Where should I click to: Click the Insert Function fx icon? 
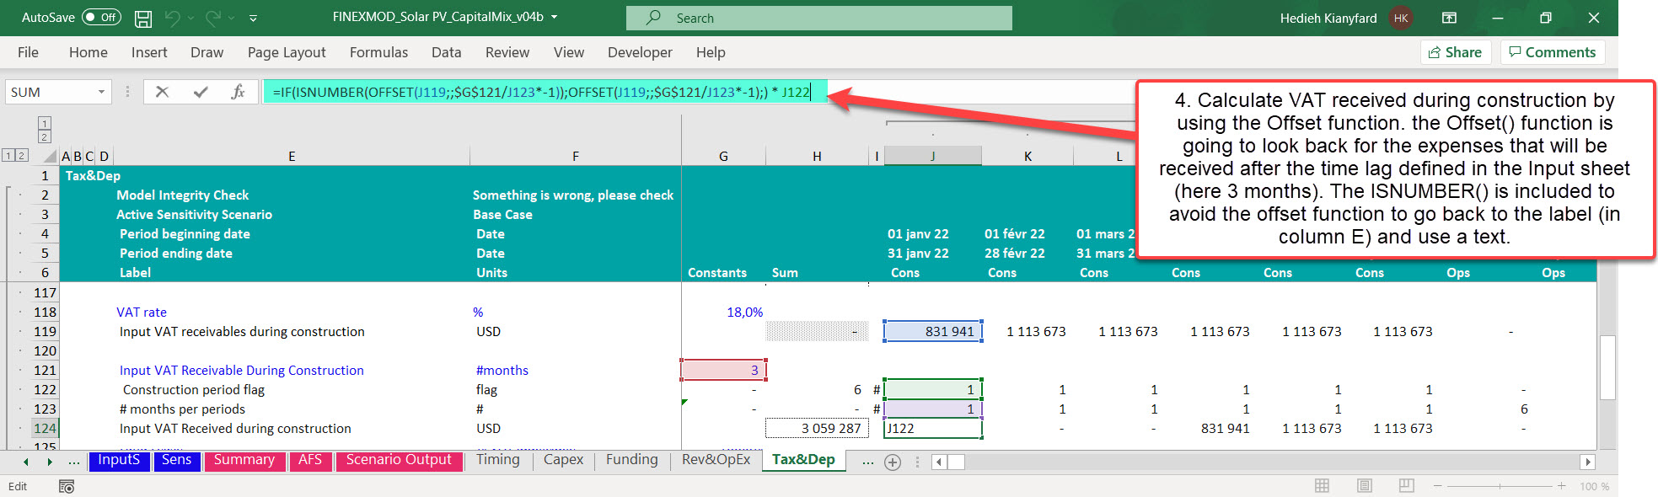pos(238,92)
